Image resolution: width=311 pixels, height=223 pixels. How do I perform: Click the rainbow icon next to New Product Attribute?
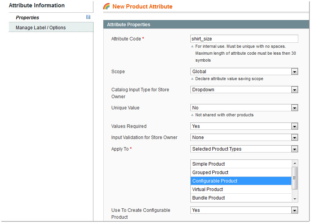tap(106, 6)
